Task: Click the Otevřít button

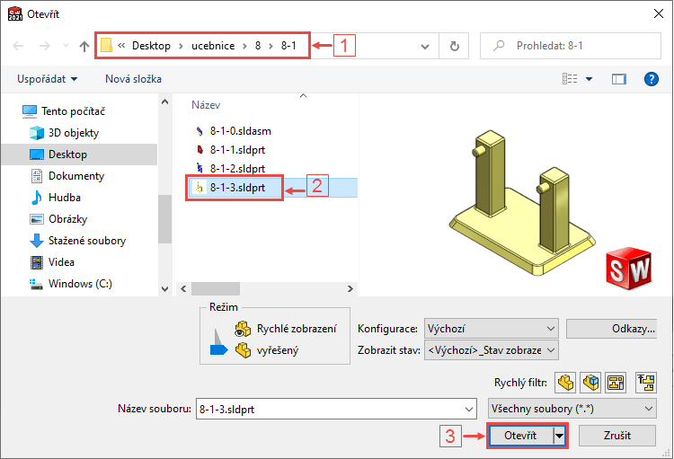Action: (520, 436)
